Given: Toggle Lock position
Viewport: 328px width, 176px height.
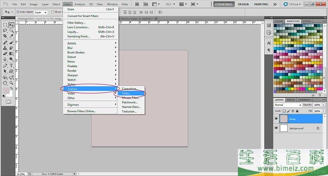Looking at the screenshot, I should [293, 111].
